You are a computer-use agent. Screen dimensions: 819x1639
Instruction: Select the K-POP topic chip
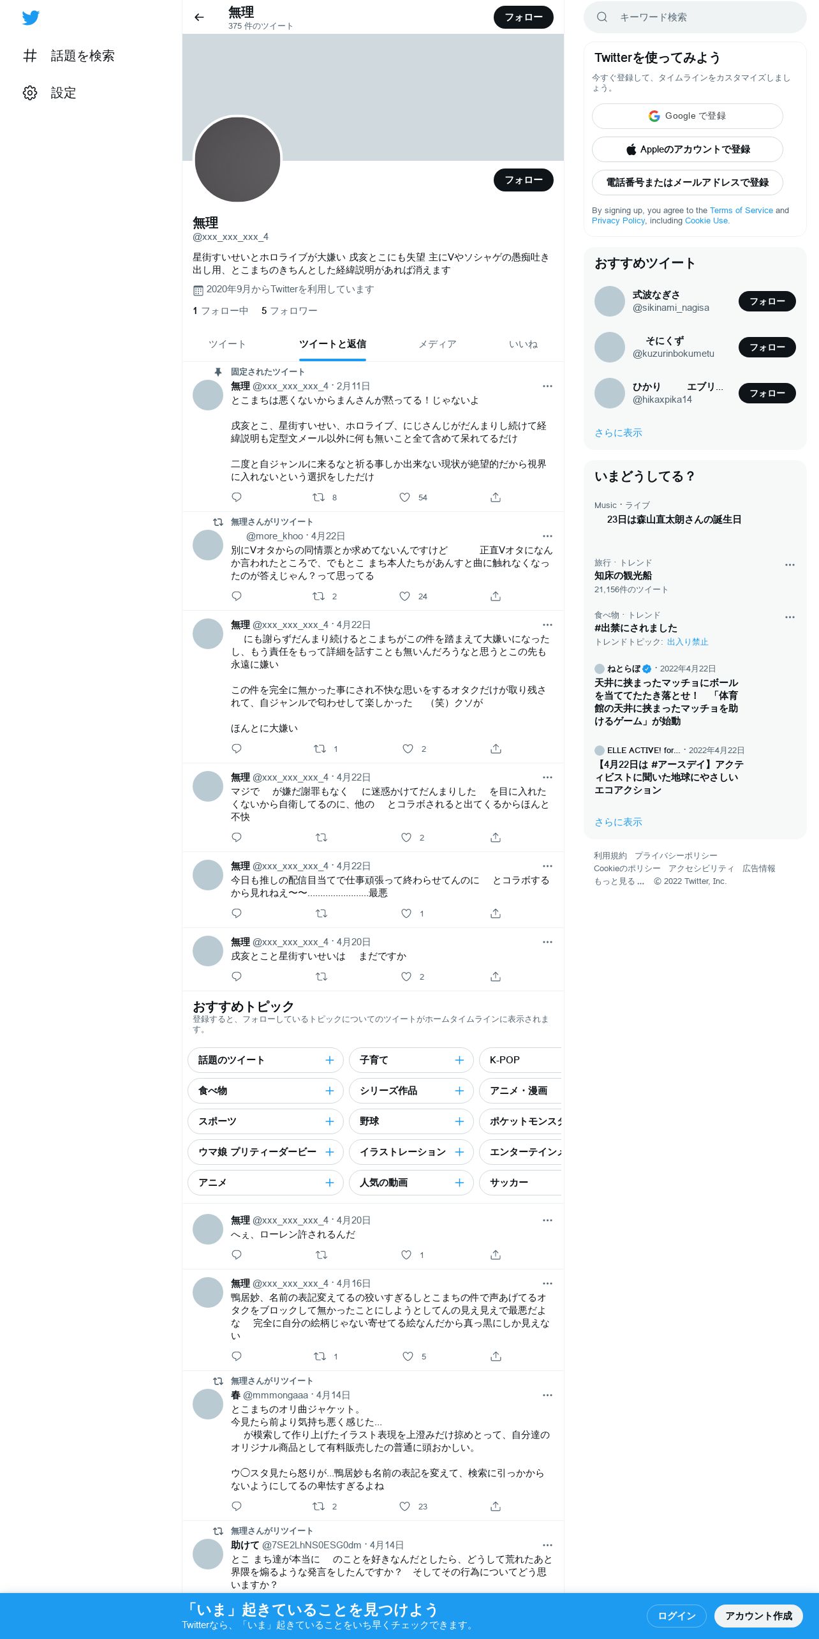[x=520, y=1060]
